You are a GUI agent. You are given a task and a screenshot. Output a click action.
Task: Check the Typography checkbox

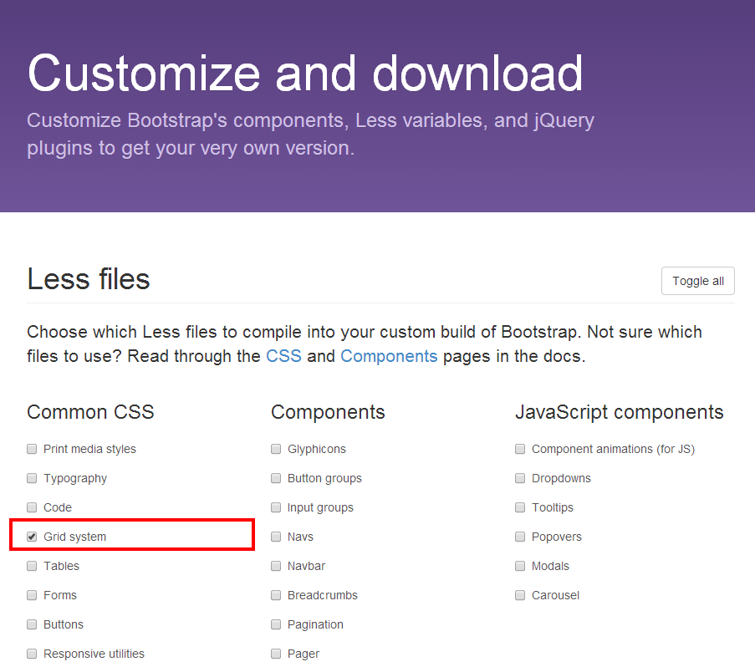click(32, 478)
